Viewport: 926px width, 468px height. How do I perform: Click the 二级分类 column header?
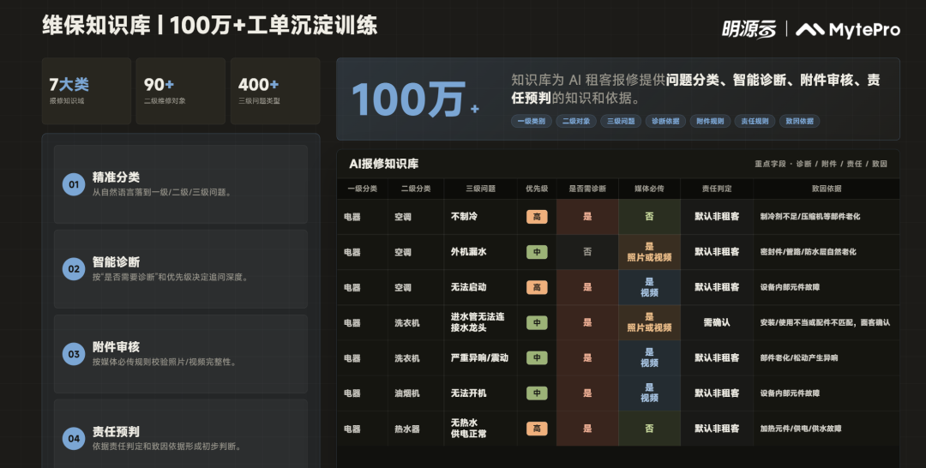pos(416,189)
